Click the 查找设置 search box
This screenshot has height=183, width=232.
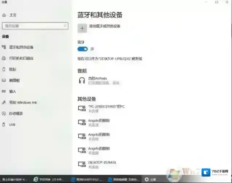click(35, 26)
